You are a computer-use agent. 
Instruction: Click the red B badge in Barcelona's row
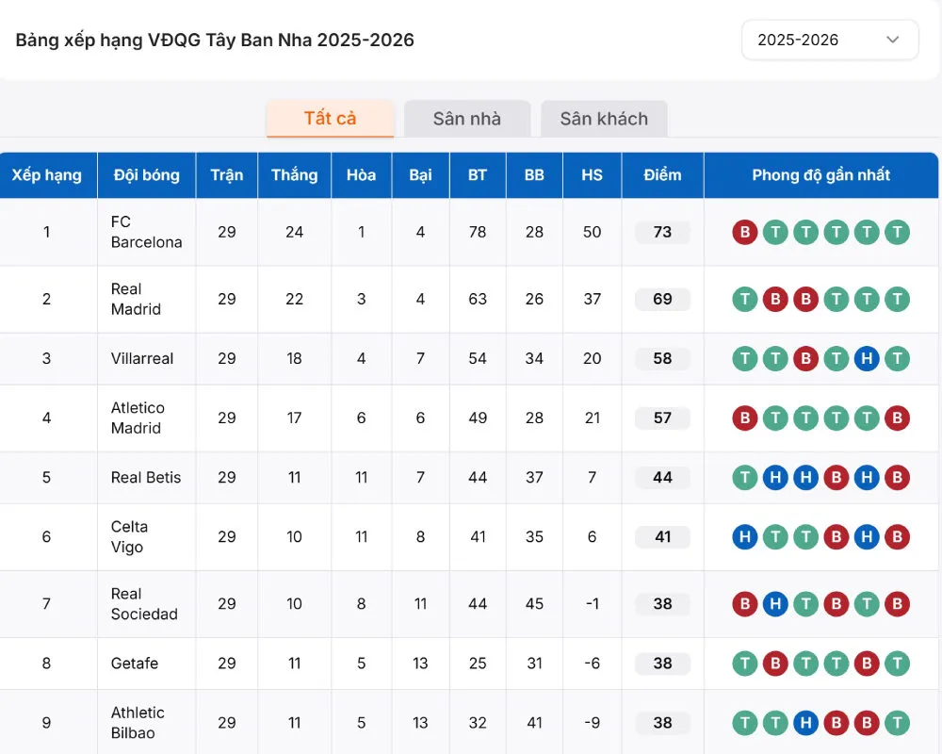[x=744, y=232]
